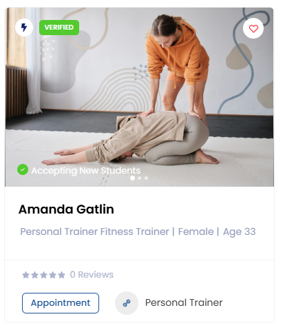
Task: Click the Appointment button
Action: (x=61, y=303)
